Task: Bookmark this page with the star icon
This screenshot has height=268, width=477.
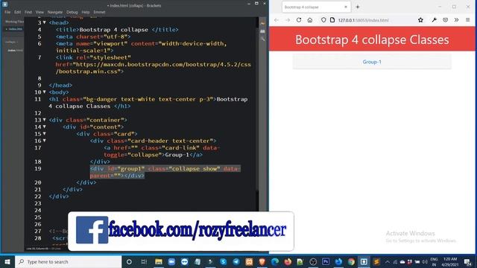Action: pos(420,20)
